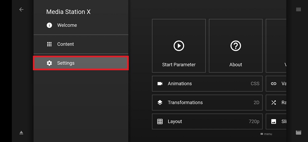Click the Media Station X title
Viewport: 308px width, 142px height.
click(x=68, y=12)
